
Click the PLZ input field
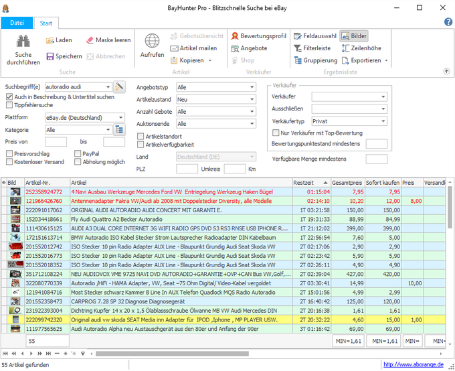pyautogui.click(x=187, y=169)
